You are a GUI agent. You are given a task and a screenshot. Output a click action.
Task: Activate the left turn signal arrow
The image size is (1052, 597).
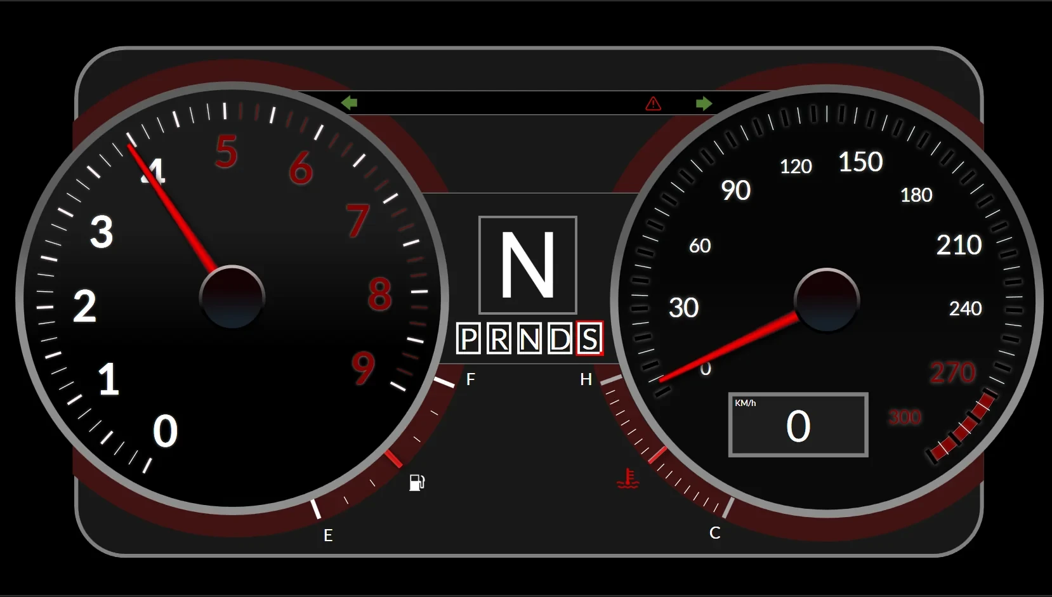349,103
